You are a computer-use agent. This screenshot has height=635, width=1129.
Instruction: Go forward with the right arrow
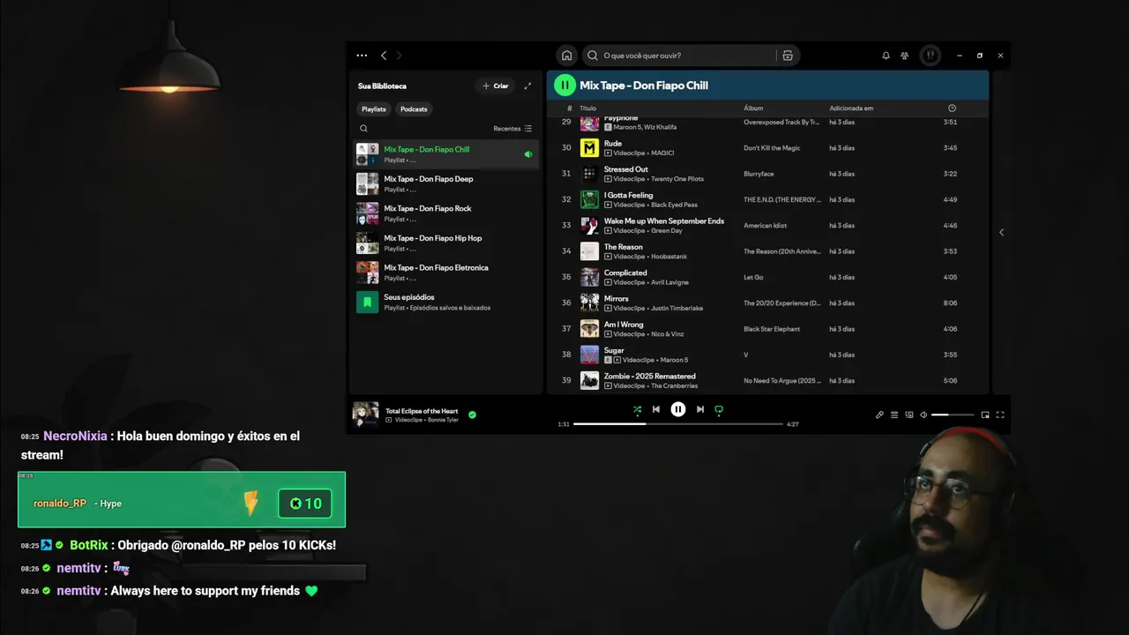[399, 56]
